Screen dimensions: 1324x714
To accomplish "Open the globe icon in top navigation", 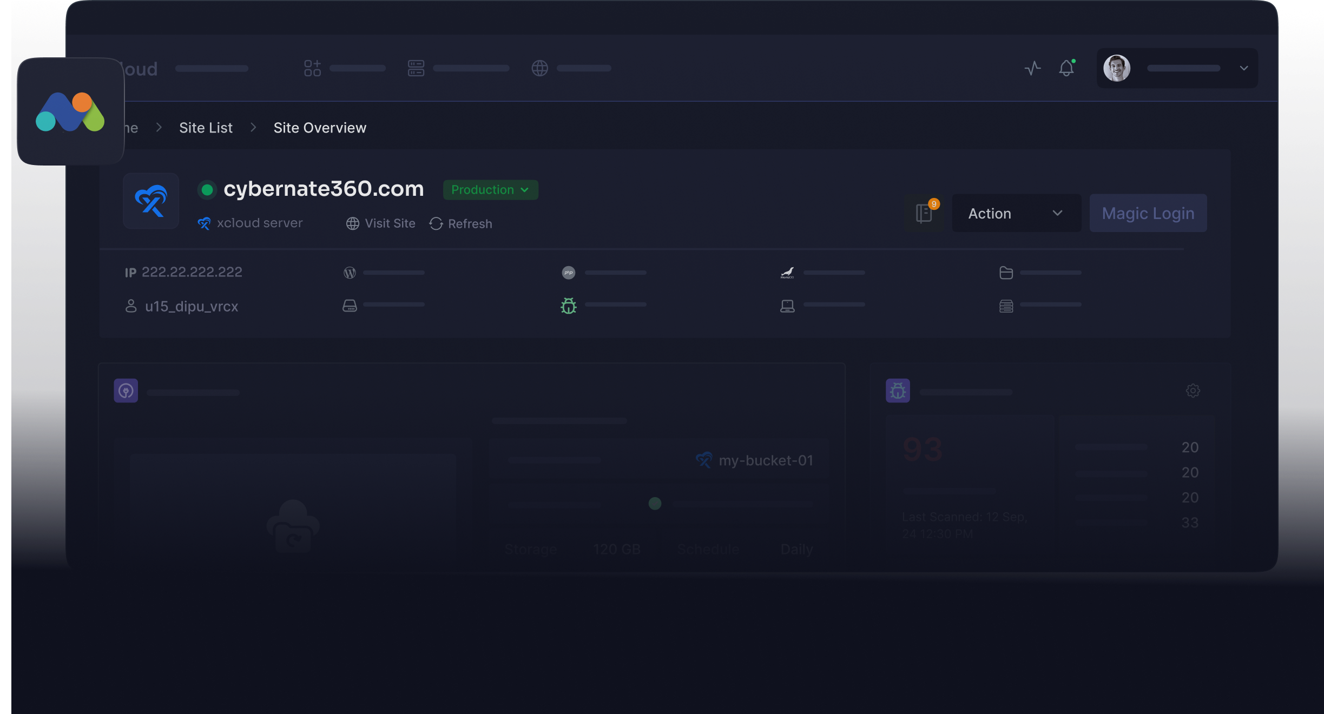I will click(539, 68).
